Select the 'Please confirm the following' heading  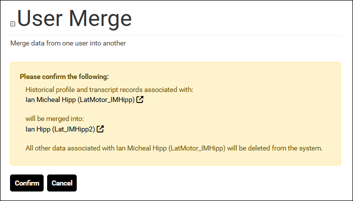point(64,77)
